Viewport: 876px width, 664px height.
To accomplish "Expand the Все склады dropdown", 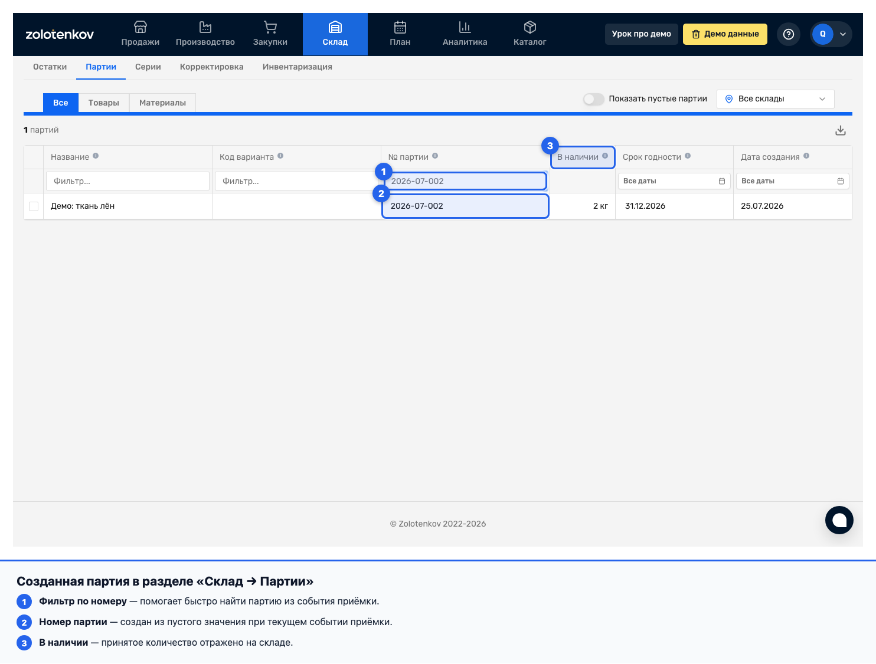I will [x=776, y=99].
